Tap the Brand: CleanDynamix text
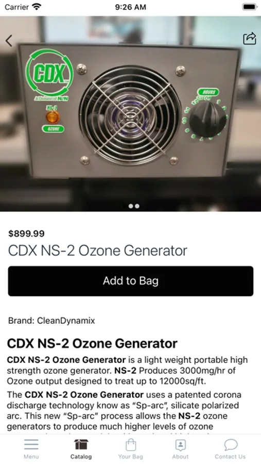Viewport: 261px width, 464px height. [x=51, y=321]
